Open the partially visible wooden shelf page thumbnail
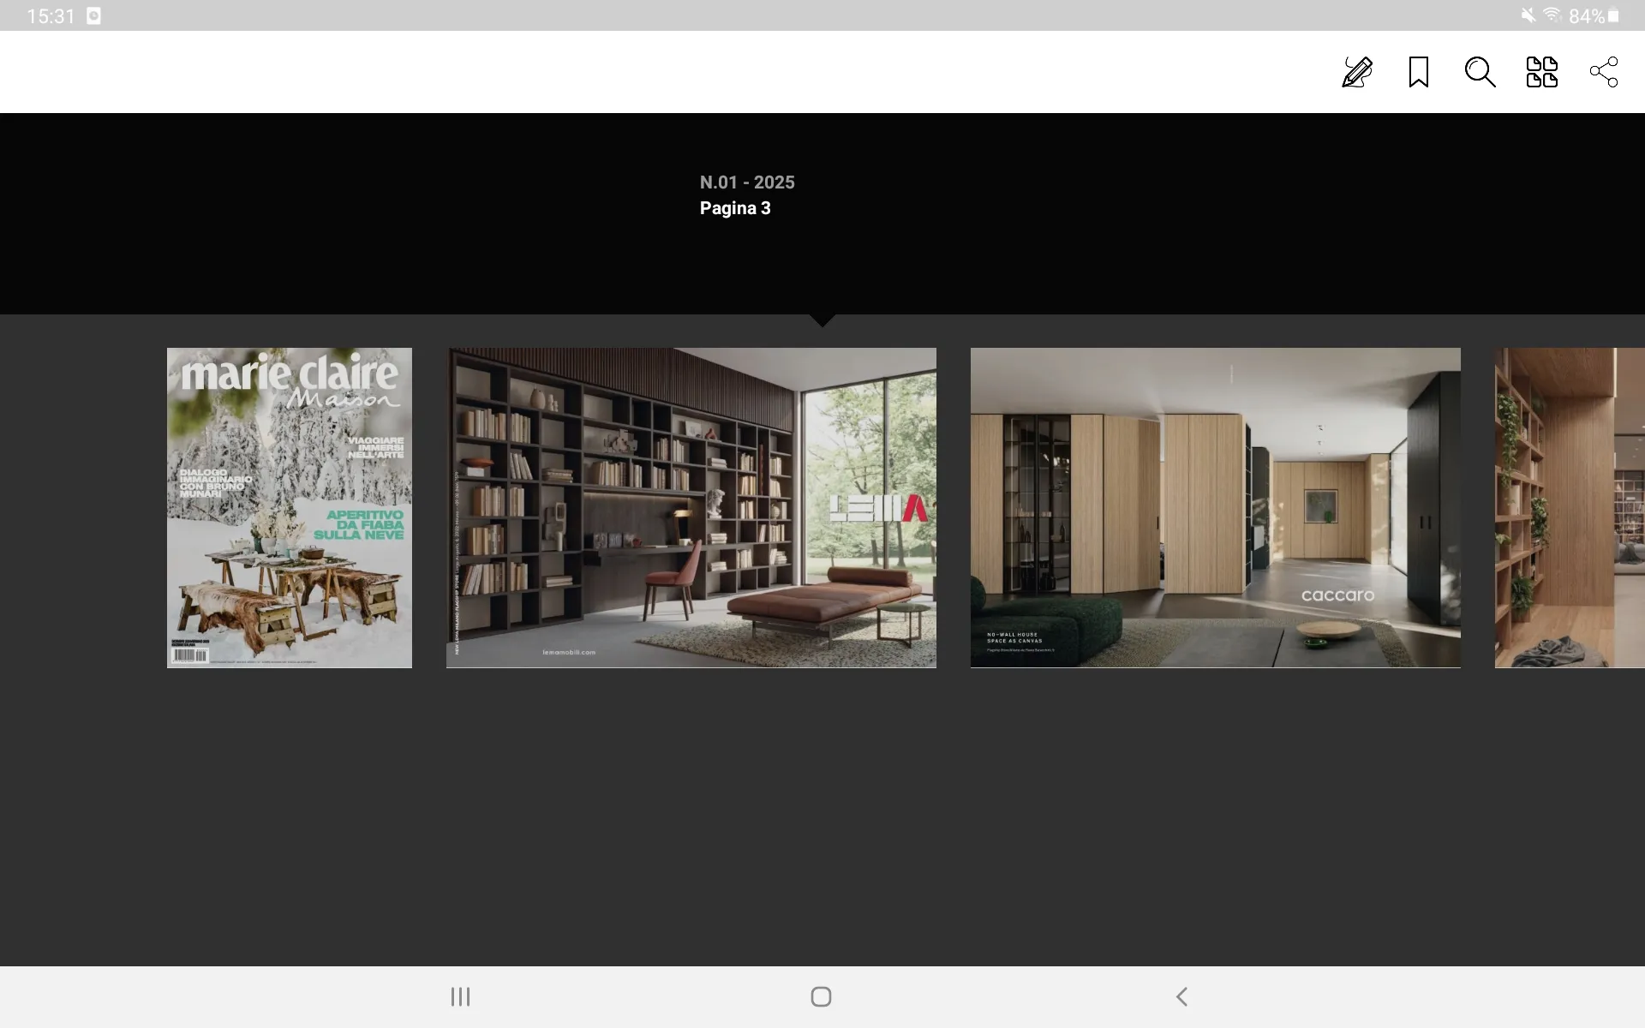Screen dimensions: 1645x1028 1570,507
